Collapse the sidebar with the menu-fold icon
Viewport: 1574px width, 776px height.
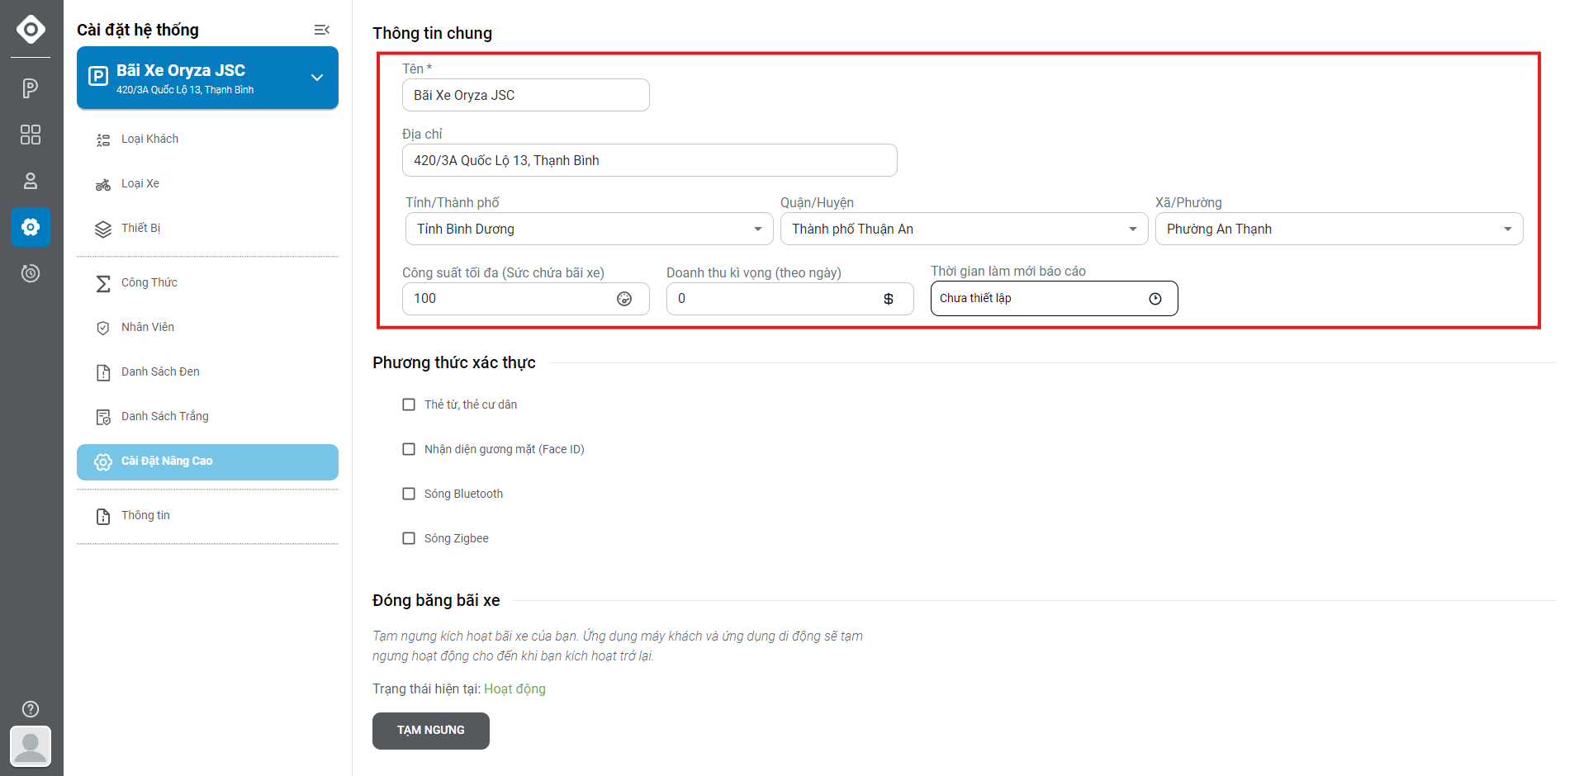322,30
